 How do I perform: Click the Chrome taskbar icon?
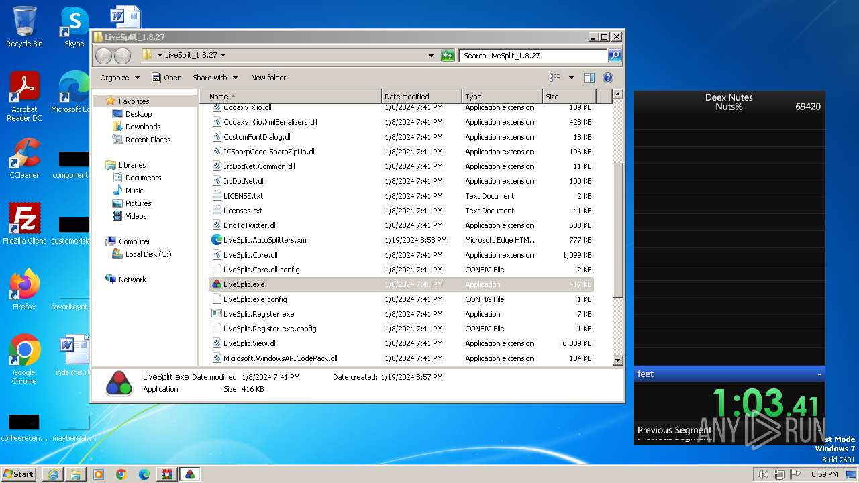tap(121, 474)
